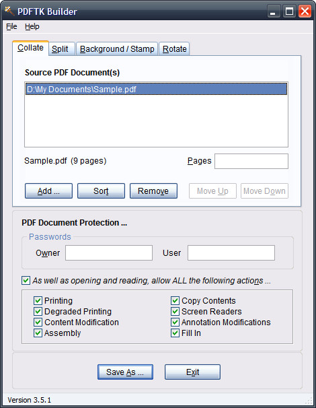Click the Pages input field
The height and width of the screenshot is (408, 316).
point(251,161)
